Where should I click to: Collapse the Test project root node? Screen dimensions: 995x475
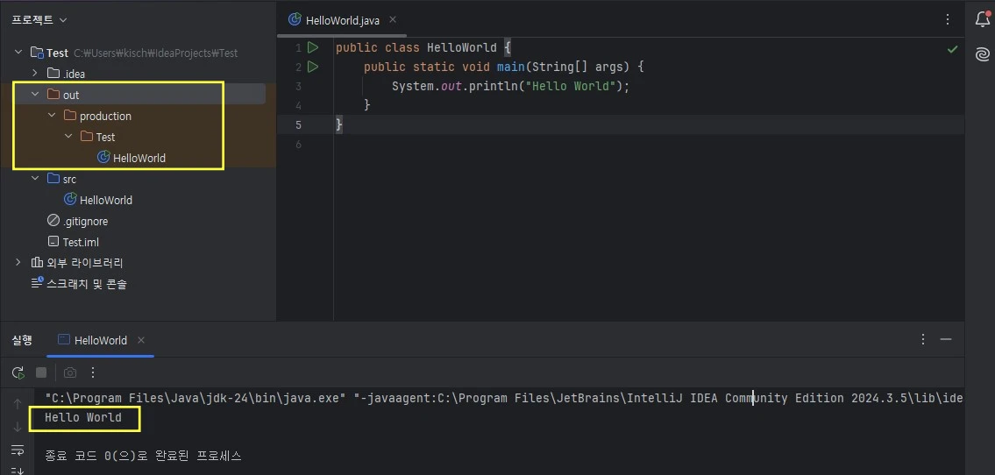(18, 53)
